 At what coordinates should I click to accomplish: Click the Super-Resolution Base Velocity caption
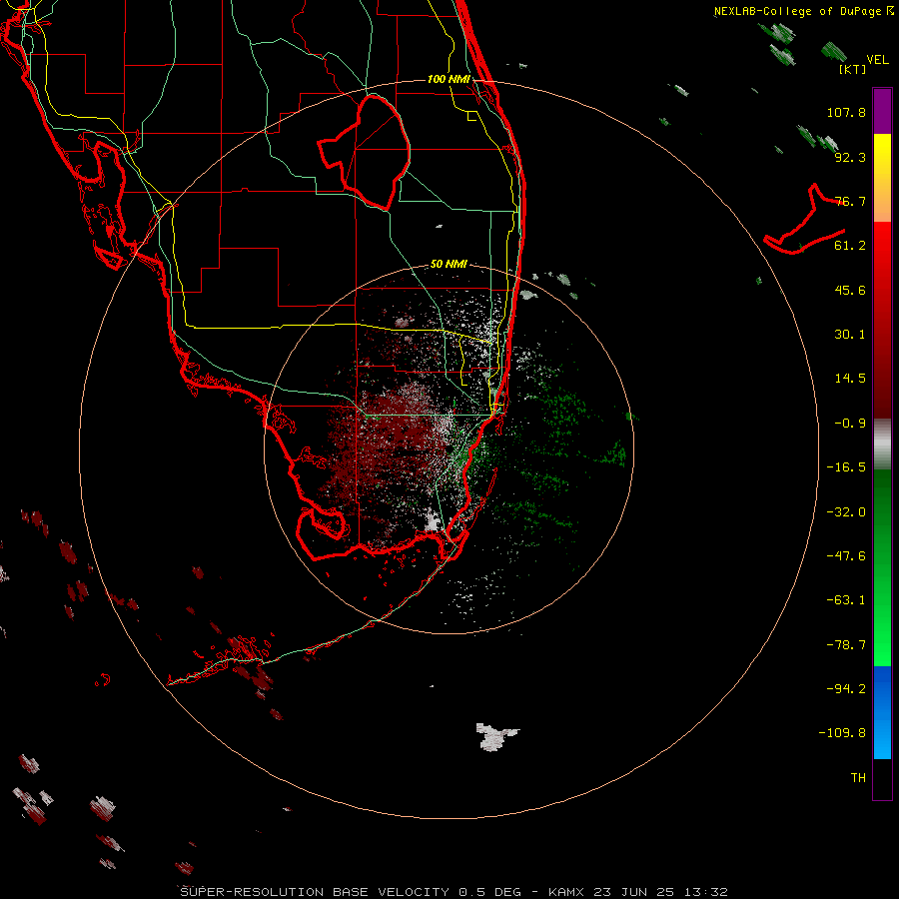tap(454, 892)
